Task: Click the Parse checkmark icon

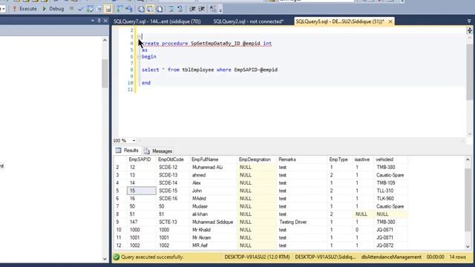Action: point(81,9)
